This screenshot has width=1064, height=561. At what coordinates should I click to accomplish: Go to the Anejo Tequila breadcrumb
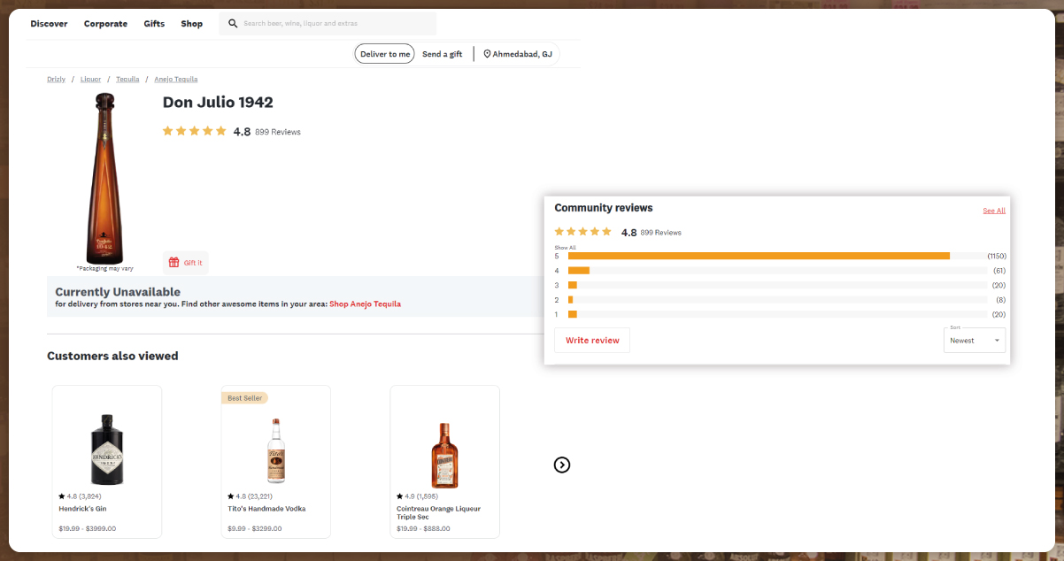[x=176, y=79]
